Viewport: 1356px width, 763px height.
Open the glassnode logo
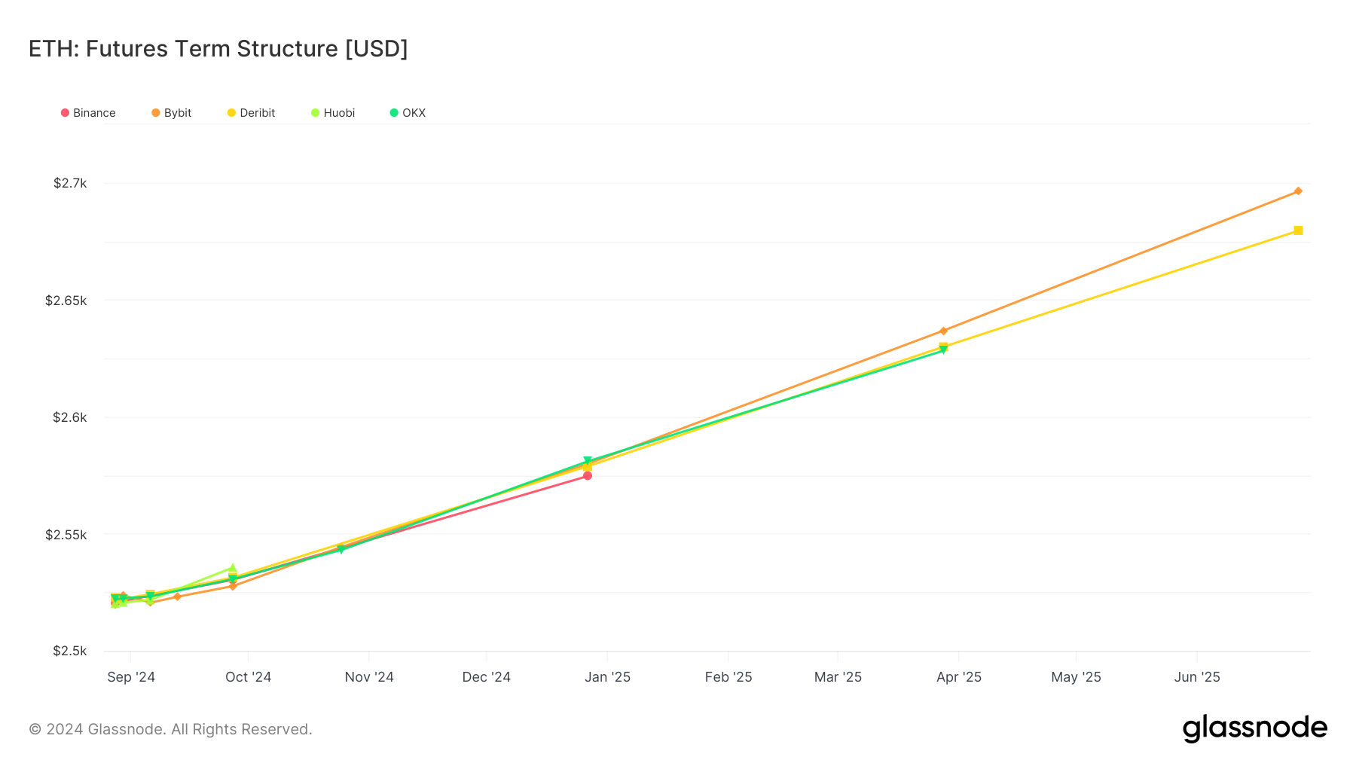click(x=1254, y=728)
